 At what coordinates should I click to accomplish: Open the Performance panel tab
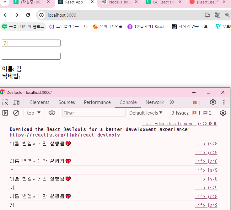pyautogui.click(x=97, y=102)
